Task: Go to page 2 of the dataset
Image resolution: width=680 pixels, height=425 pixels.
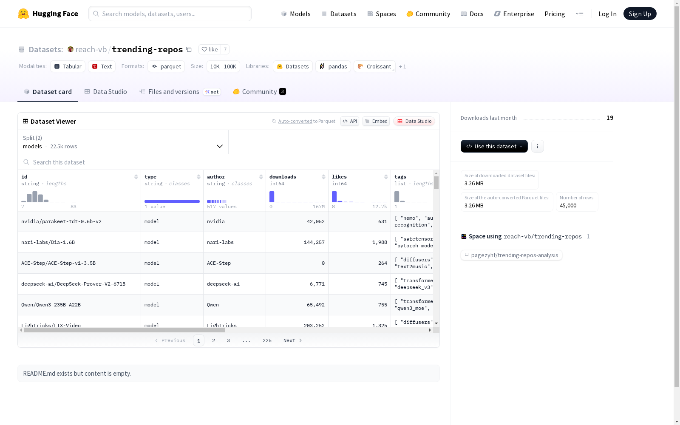Action: point(213,340)
